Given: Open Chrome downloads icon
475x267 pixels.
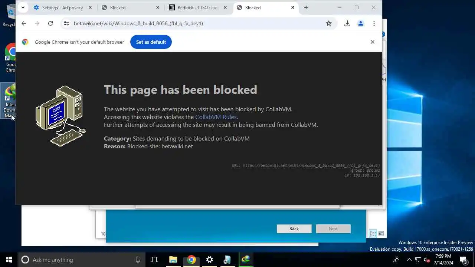Looking at the screenshot, I should pos(347,23).
